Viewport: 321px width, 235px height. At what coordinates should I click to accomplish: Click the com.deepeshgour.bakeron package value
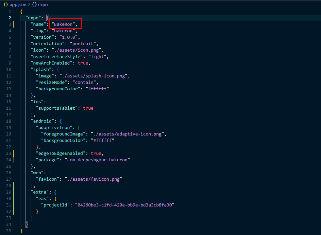(97, 160)
